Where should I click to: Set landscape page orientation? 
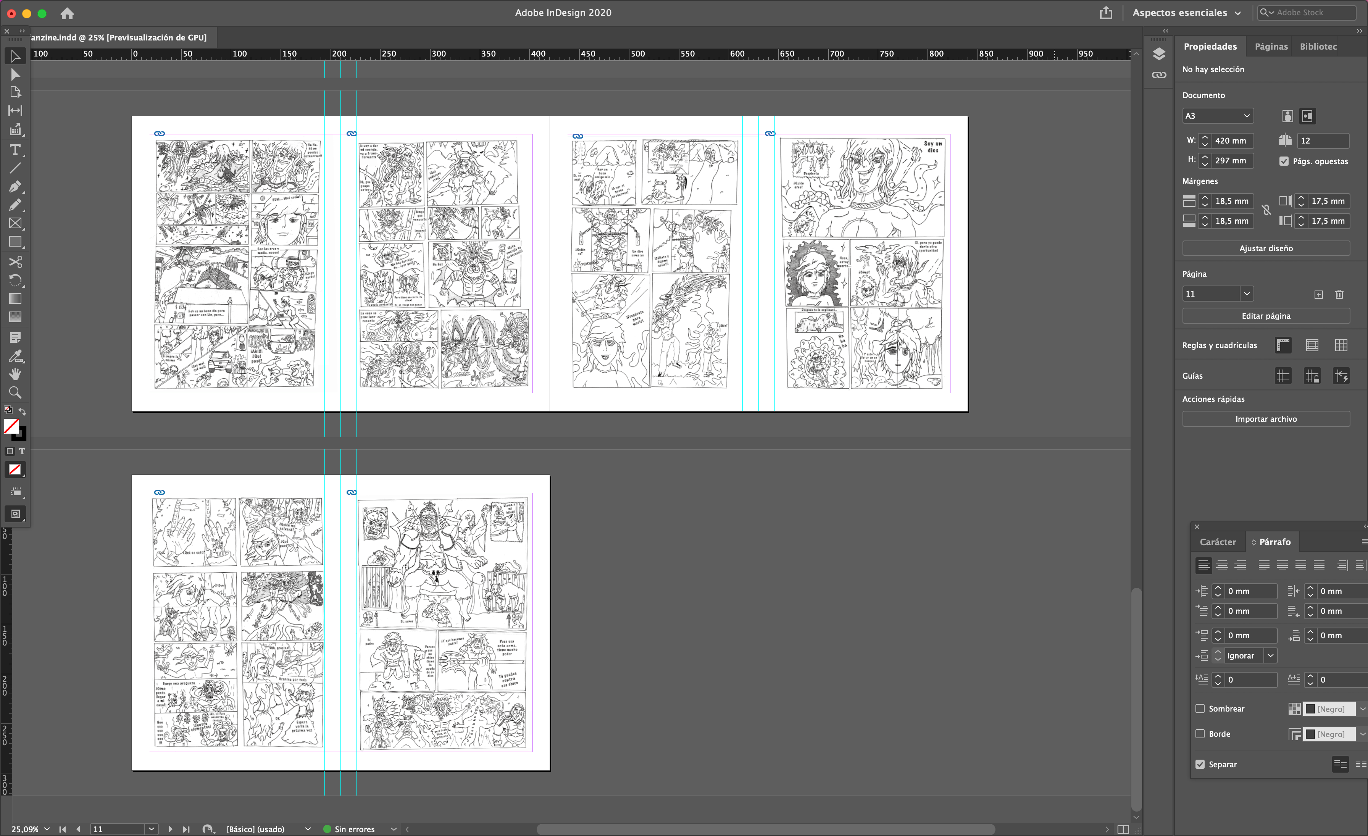1307,116
